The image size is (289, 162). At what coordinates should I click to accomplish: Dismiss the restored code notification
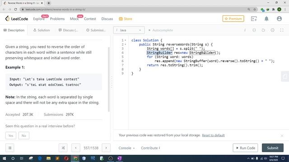pos(282,135)
